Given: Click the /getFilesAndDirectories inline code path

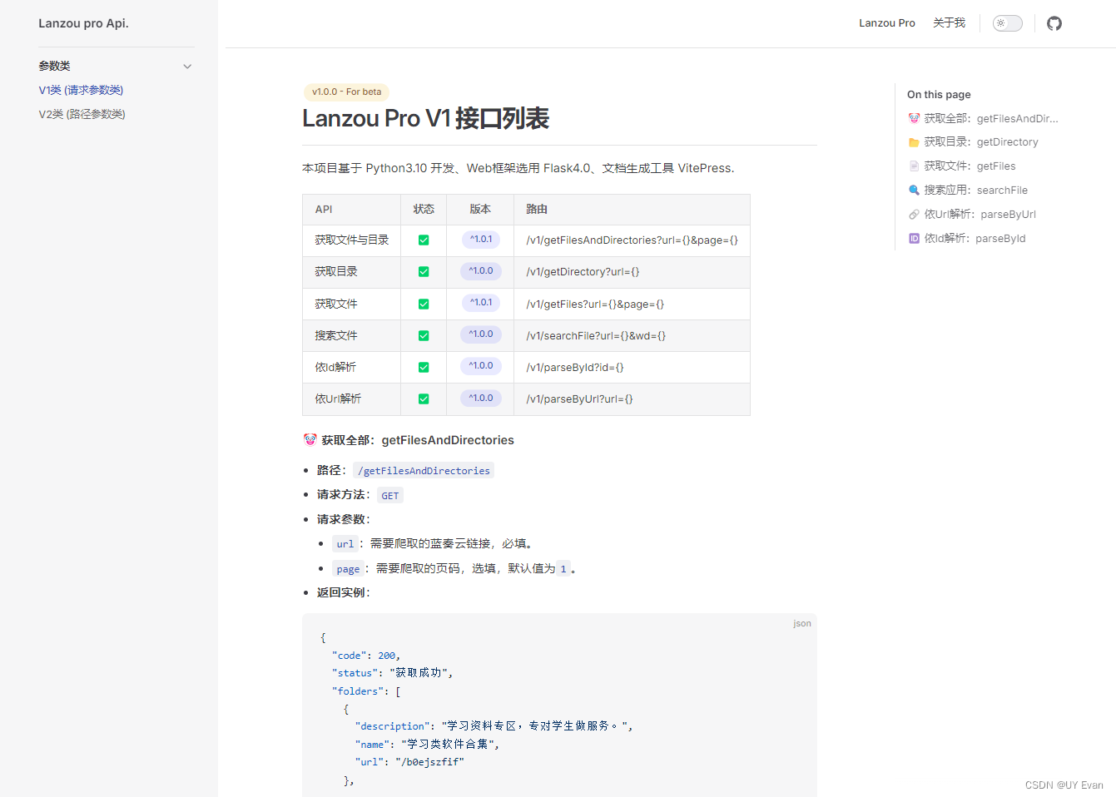Looking at the screenshot, I should (x=424, y=471).
